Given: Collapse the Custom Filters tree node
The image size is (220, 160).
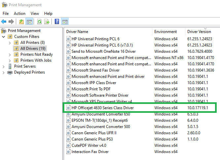Looking at the screenshot, I should (4, 37).
